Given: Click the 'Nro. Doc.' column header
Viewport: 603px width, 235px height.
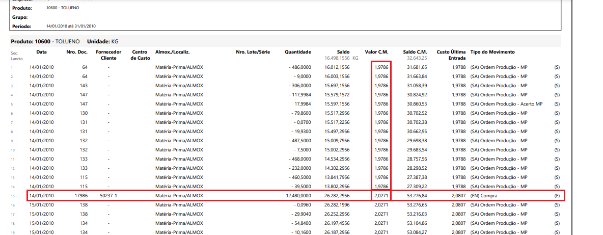Looking at the screenshot, I should 78,52.
